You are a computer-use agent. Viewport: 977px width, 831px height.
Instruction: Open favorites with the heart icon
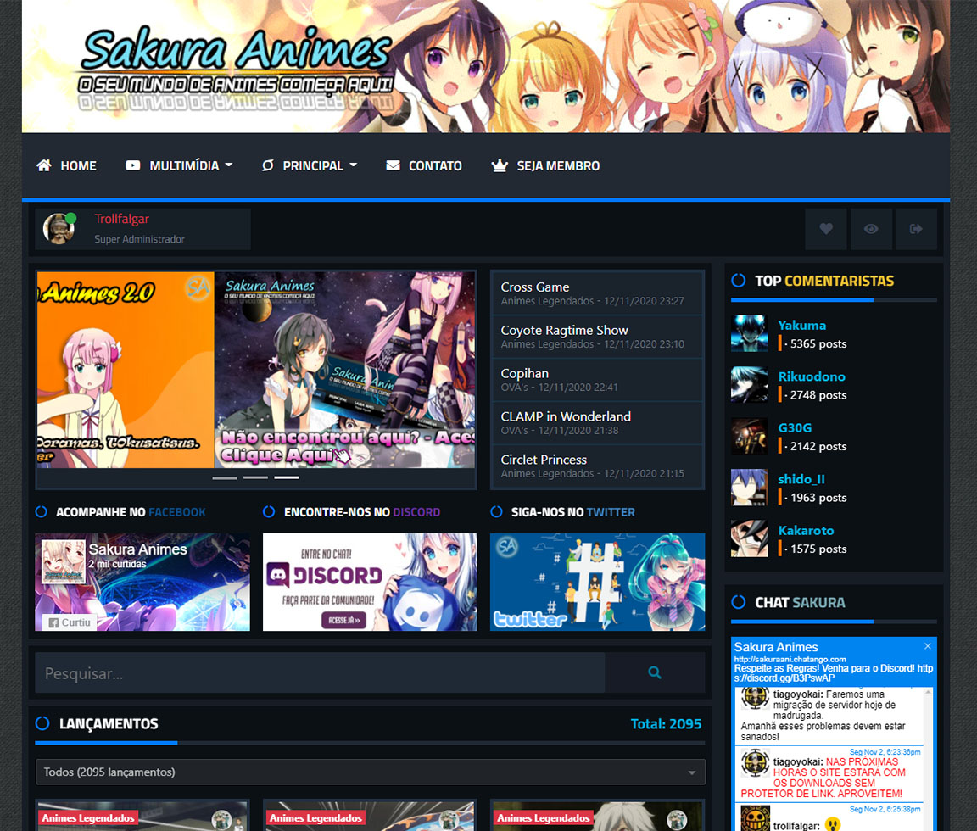825,229
